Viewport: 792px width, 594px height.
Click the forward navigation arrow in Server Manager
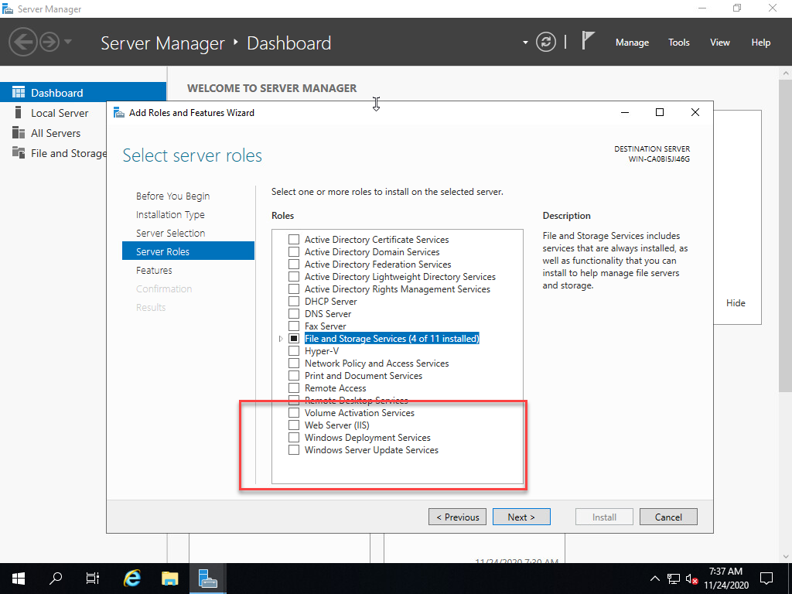[49, 42]
